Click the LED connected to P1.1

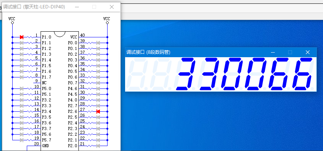click(x=22, y=43)
